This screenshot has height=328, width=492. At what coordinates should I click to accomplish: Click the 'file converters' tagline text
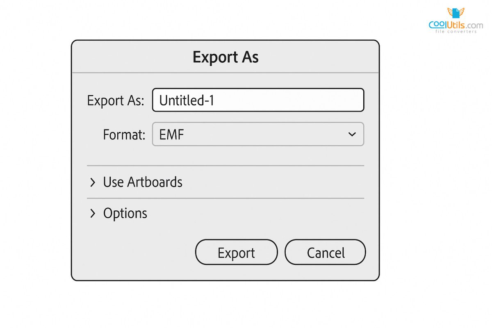click(x=456, y=32)
